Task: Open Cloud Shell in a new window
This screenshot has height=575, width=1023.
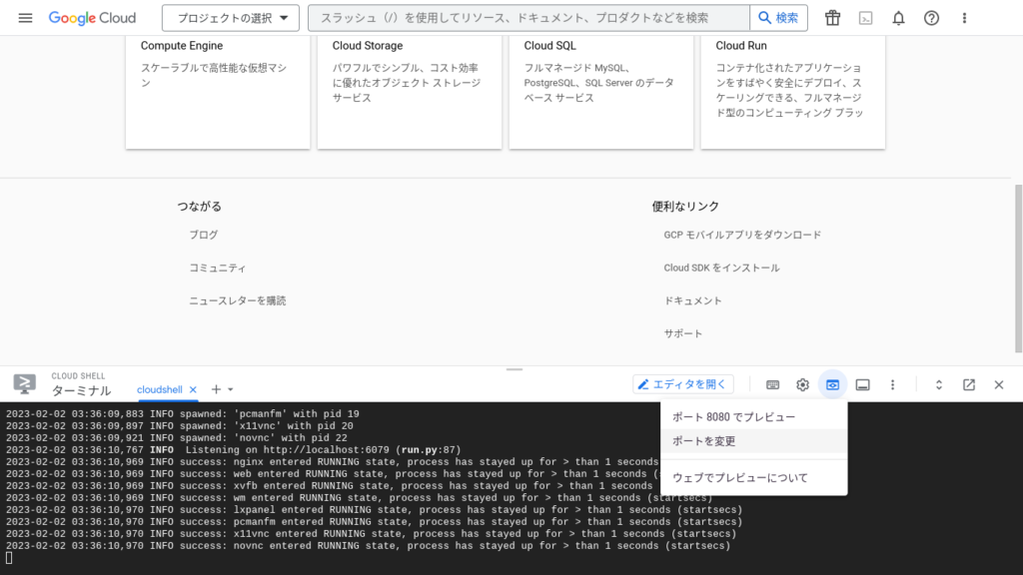Action: (968, 384)
